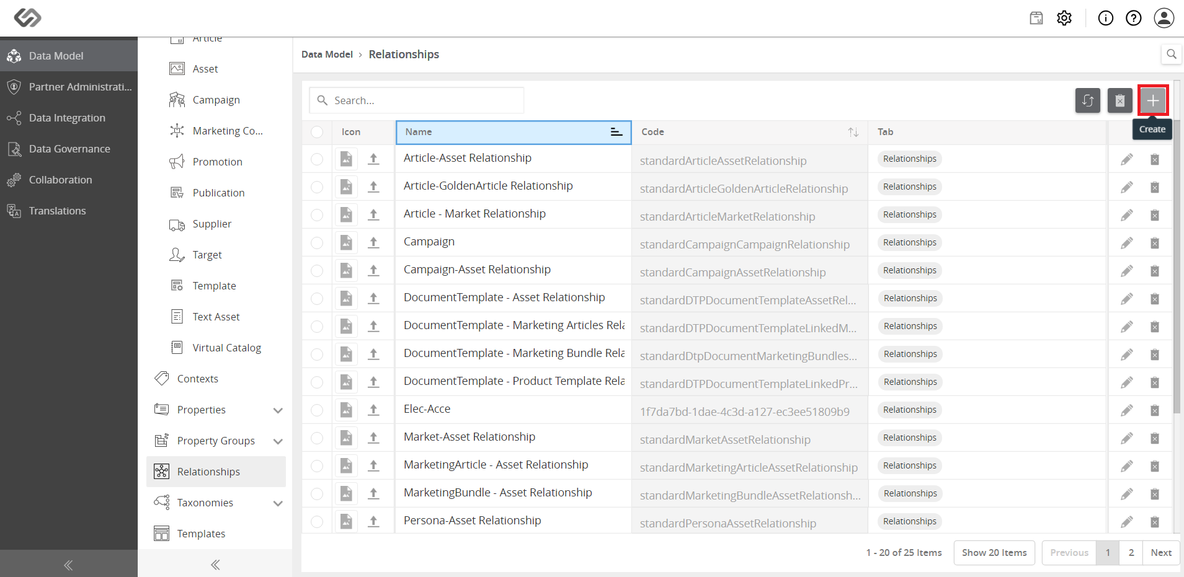Select the Article - Market Relationship row radio
The image size is (1184, 577).
(317, 215)
